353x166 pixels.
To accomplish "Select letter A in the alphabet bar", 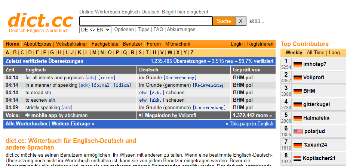I will (7, 52).
